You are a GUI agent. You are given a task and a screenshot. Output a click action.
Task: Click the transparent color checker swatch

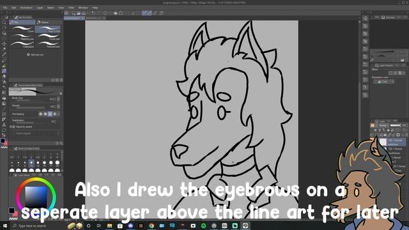pos(4,147)
